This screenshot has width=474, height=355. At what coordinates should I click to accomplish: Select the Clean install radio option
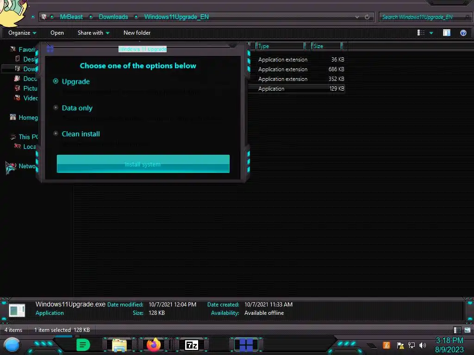56,134
